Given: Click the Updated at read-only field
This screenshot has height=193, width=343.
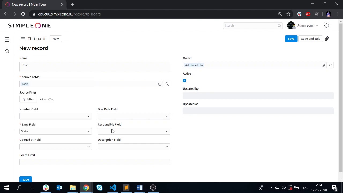Looking at the screenshot, I should (258, 111).
